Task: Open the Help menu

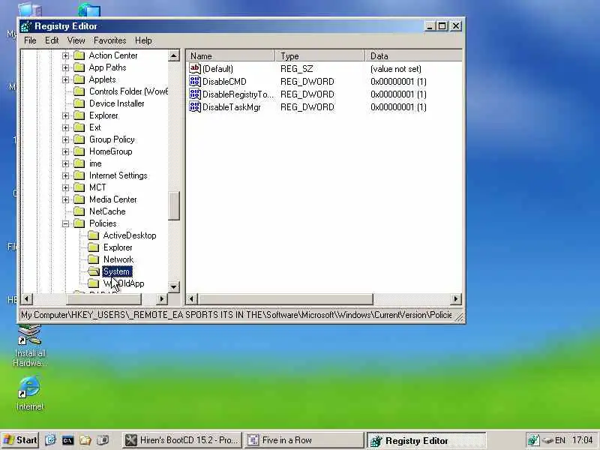Action: [x=143, y=40]
